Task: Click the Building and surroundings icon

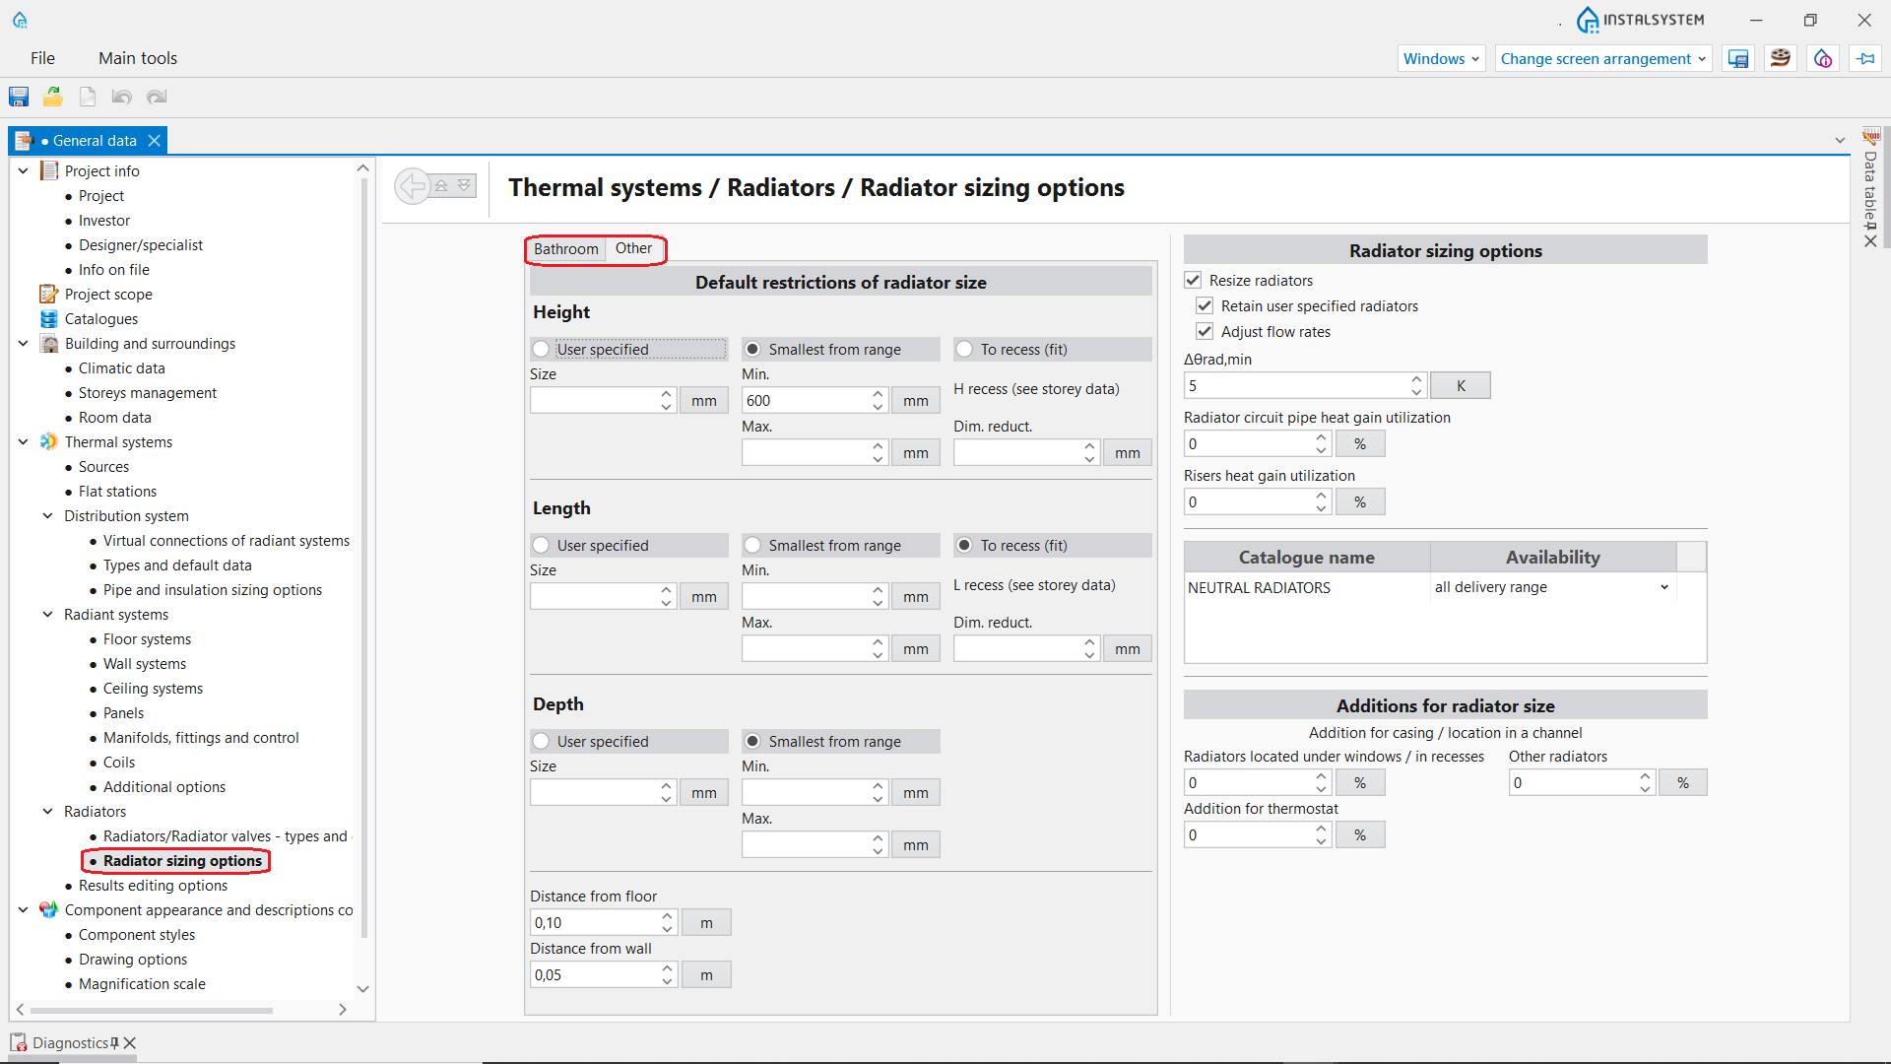Action: click(x=49, y=343)
